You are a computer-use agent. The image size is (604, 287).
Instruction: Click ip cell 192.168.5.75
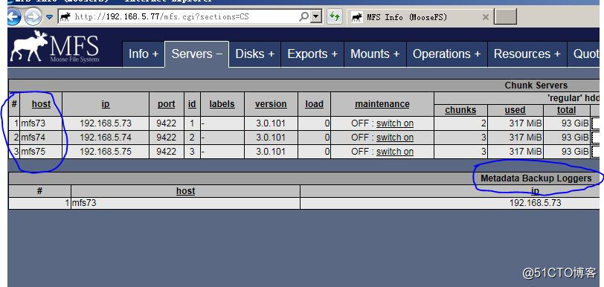(x=106, y=152)
